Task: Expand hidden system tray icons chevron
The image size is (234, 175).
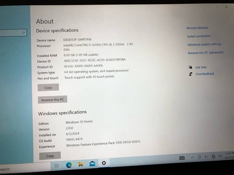Action: point(192,157)
